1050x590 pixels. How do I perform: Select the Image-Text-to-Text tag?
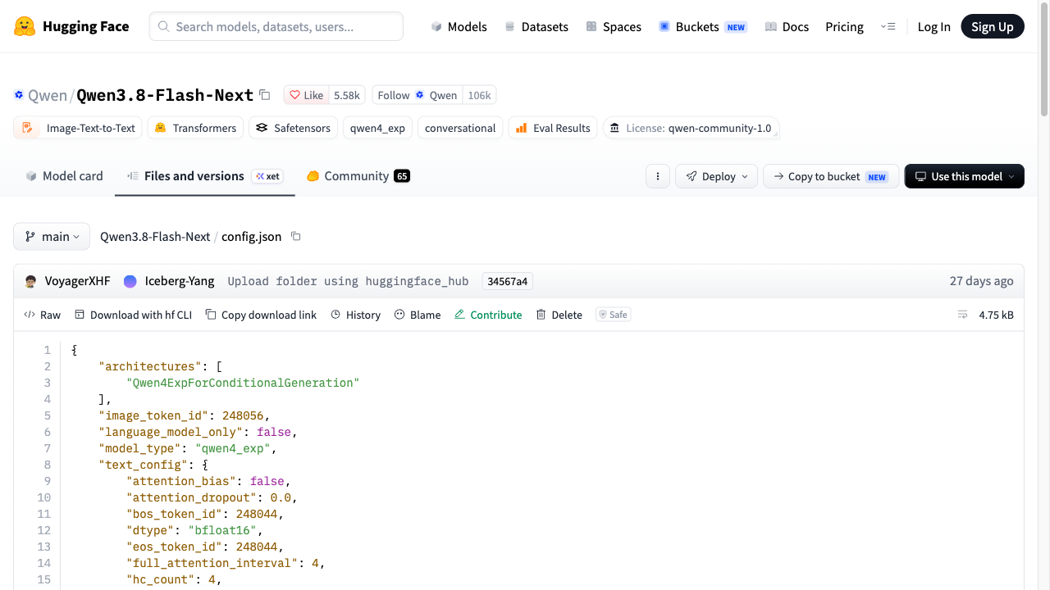point(78,128)
